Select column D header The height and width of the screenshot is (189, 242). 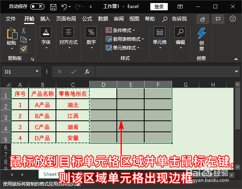click(103, 85)
